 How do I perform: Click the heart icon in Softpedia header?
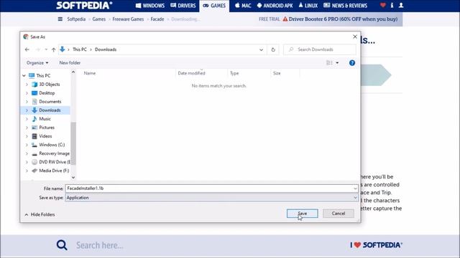[383, 5]
